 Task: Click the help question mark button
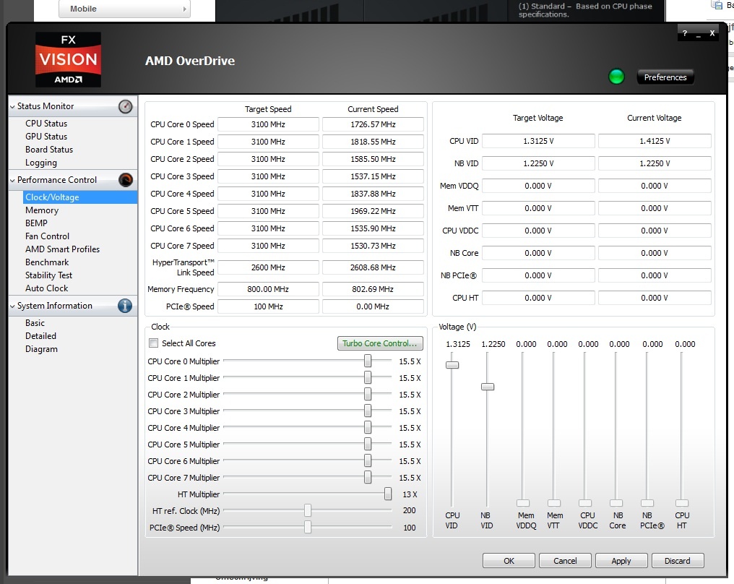[x=683, y=33]
